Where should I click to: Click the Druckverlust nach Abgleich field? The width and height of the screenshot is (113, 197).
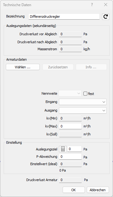coord(70,42)
